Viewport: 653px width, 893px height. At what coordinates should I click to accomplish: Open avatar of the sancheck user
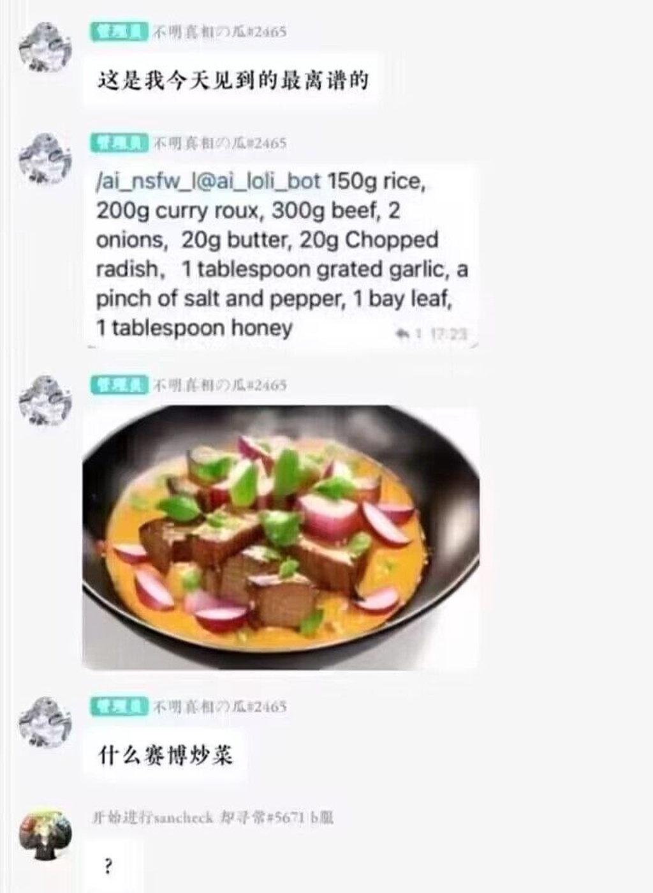pos(45,835)
